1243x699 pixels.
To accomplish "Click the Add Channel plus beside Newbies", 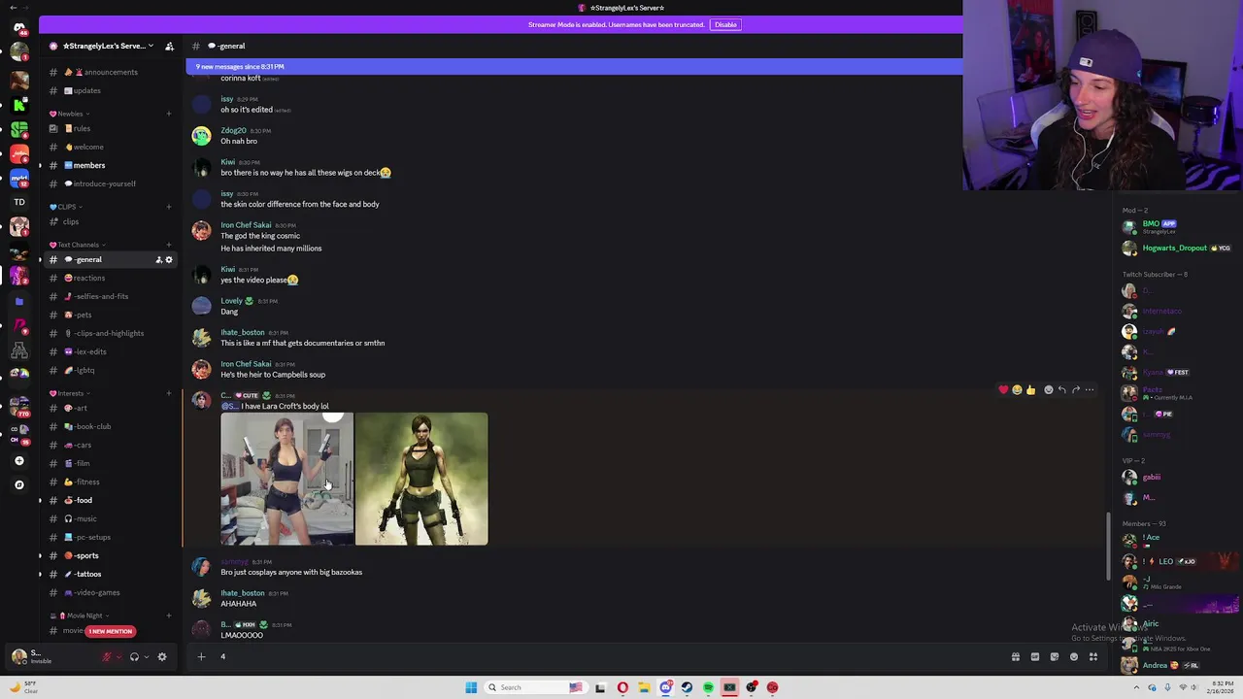I will pos(168,114).
